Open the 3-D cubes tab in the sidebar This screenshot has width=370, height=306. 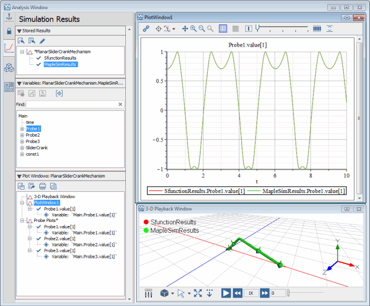pyautogui.click(x=9, y=68)
